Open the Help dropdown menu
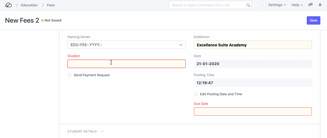Screen dimensions: 327x138 click(297, 5)
